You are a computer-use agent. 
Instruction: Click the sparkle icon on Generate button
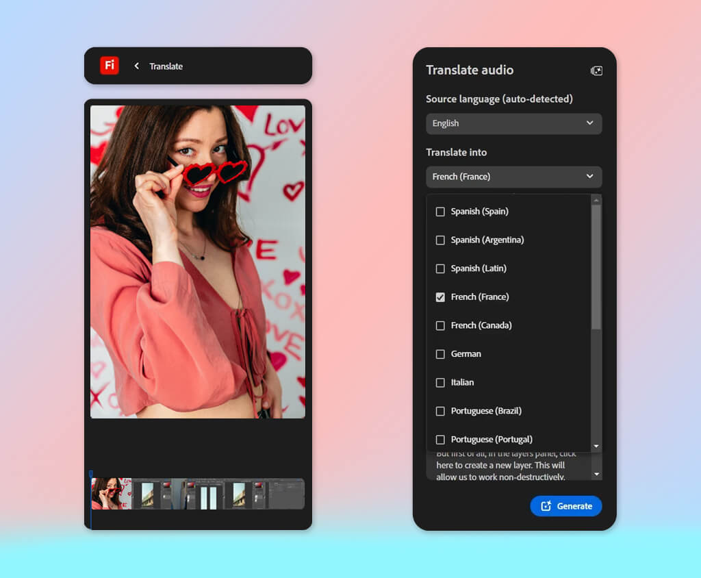tap(546, 505)
